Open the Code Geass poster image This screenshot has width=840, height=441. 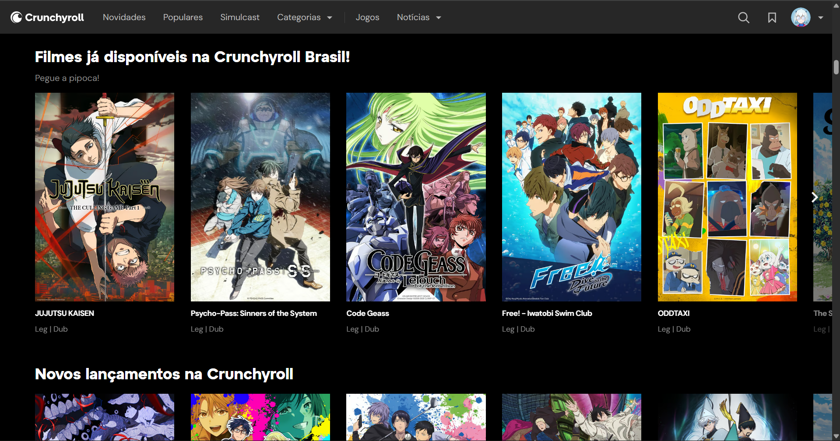pos(416,197)
